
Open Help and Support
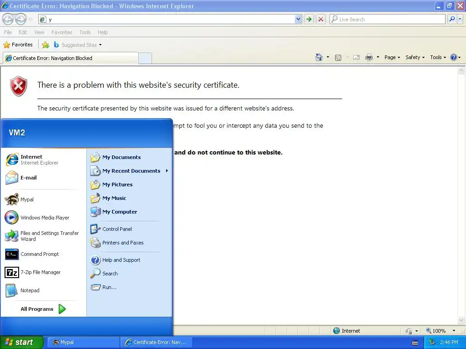[x=130, y=259]
